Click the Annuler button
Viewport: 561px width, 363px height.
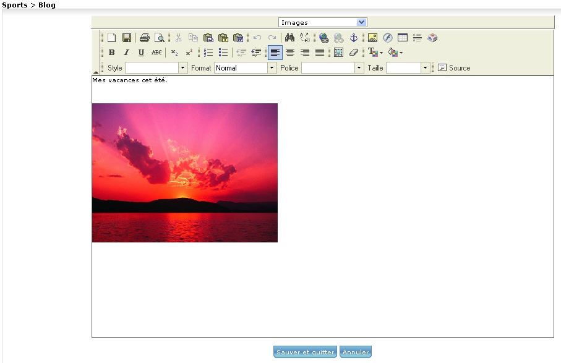point(356,352)
